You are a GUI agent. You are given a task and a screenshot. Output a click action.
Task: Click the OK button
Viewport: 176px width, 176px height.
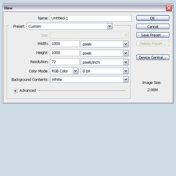point(153,18)
